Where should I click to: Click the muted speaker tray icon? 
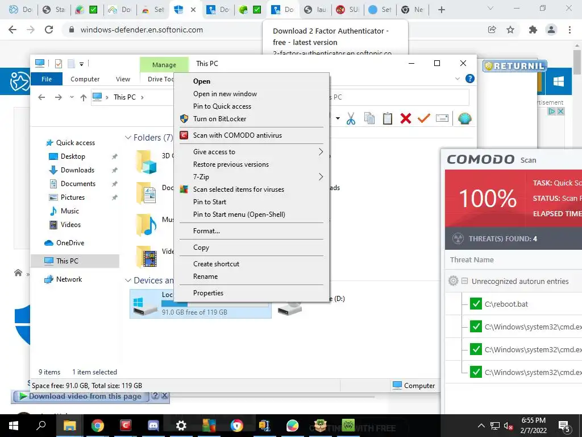[x=508, y=426]
